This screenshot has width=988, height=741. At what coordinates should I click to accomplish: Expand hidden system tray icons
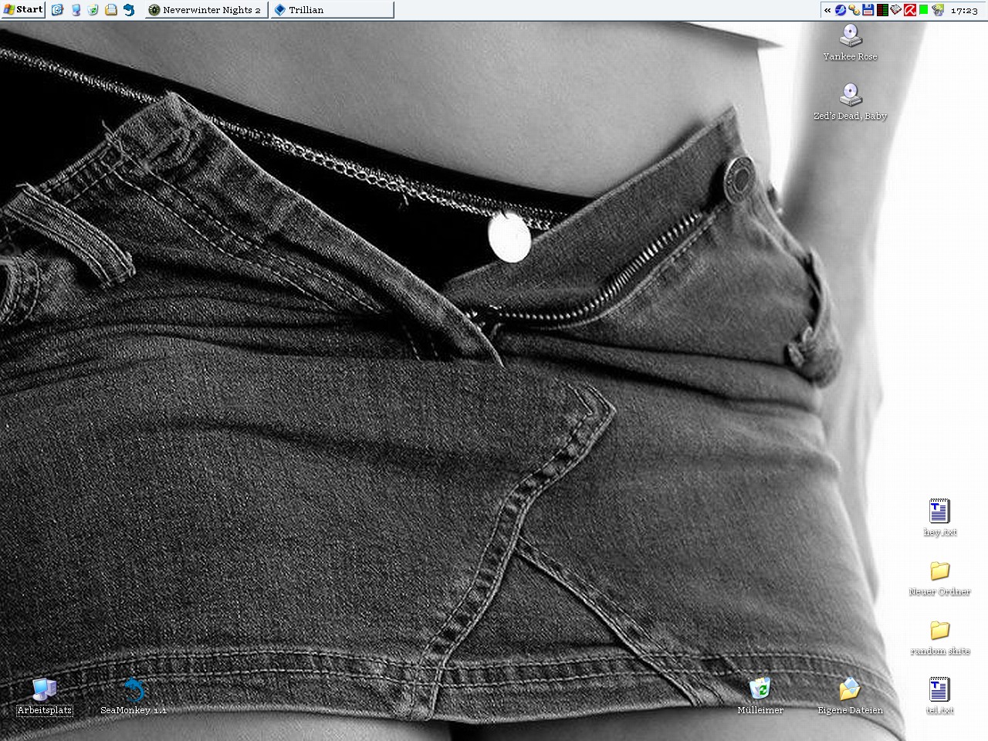[827, 10]
